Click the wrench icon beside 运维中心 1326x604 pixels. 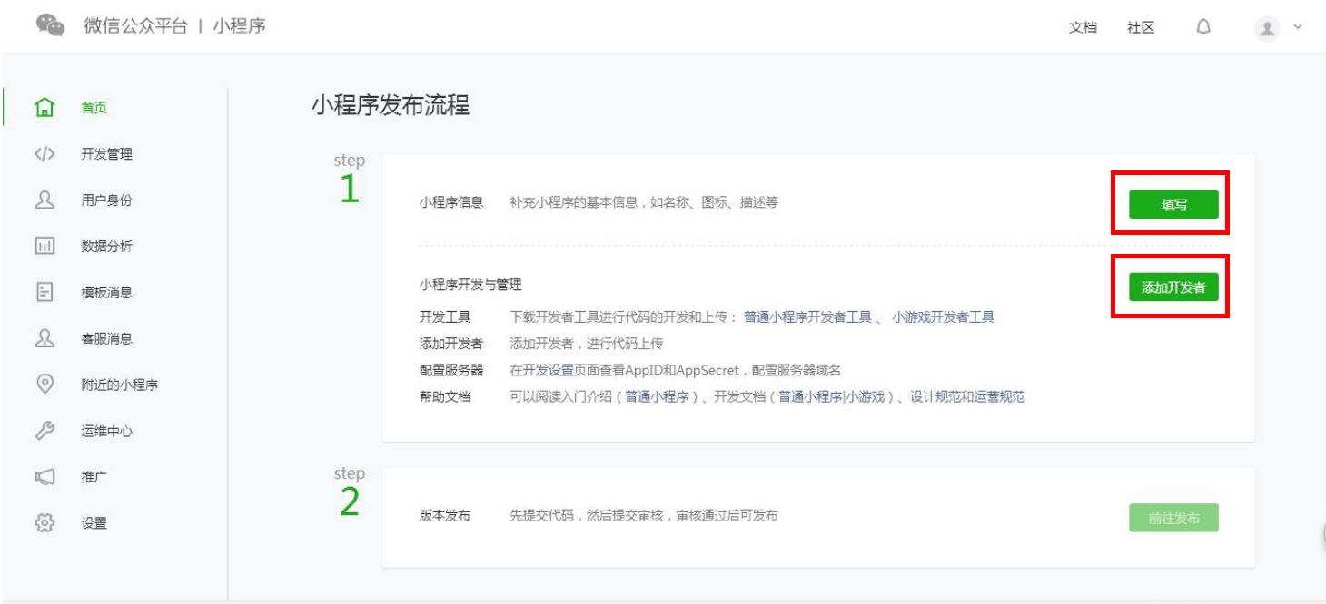[x=45, y=431]
